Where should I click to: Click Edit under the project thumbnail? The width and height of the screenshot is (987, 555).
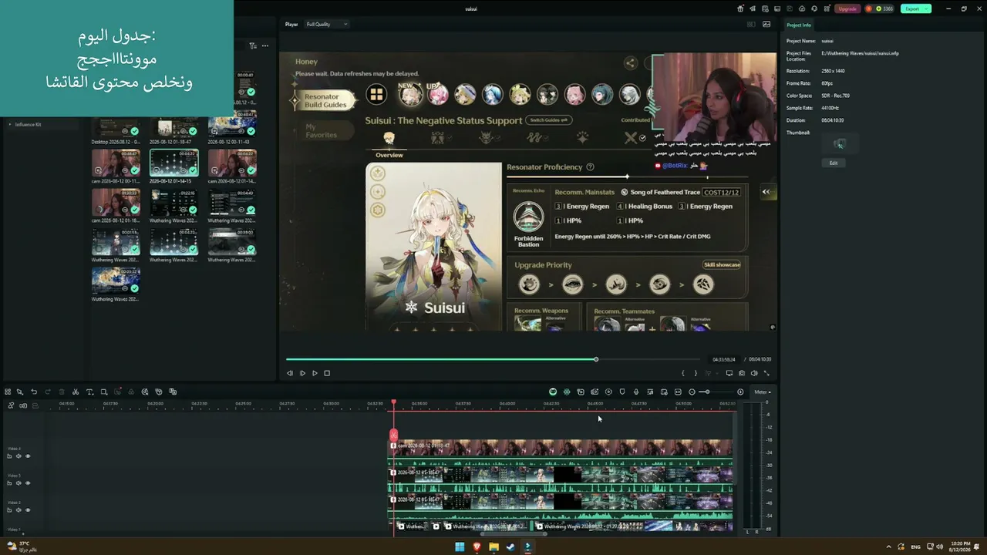pyautogui.click(x=834, y=163)
